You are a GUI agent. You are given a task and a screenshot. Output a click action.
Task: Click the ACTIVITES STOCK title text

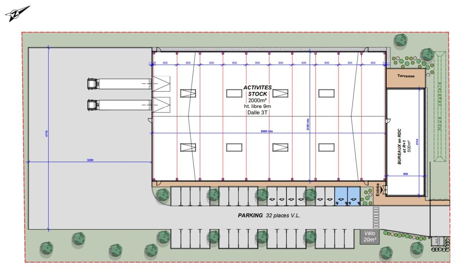tap(258, 90)
